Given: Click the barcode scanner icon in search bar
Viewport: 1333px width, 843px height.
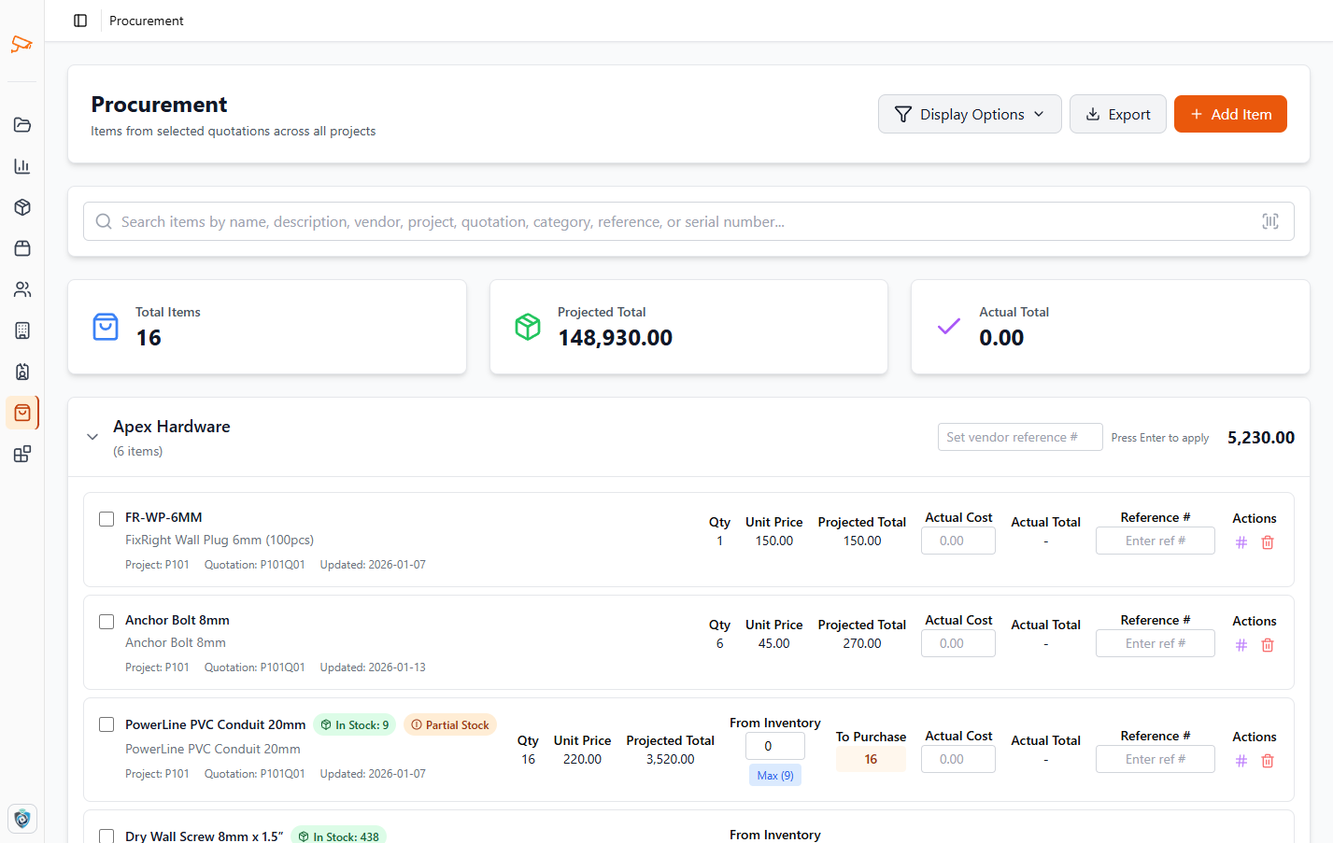Looking at the screenshot, I should pyautogui.click(x=1269, y=221).
